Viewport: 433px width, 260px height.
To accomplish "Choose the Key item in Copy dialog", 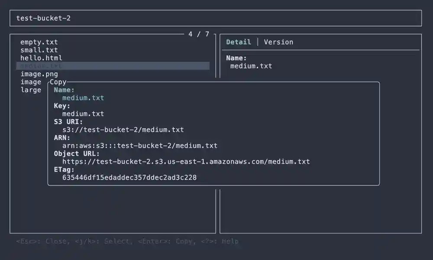I will click(x=83, y=114).
